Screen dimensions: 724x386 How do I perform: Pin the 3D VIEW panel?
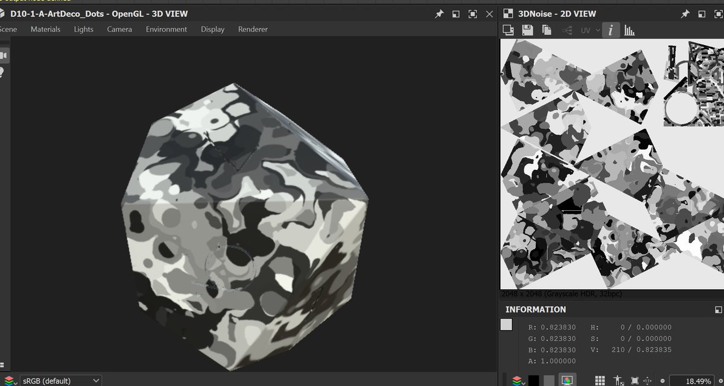point(440,14)
